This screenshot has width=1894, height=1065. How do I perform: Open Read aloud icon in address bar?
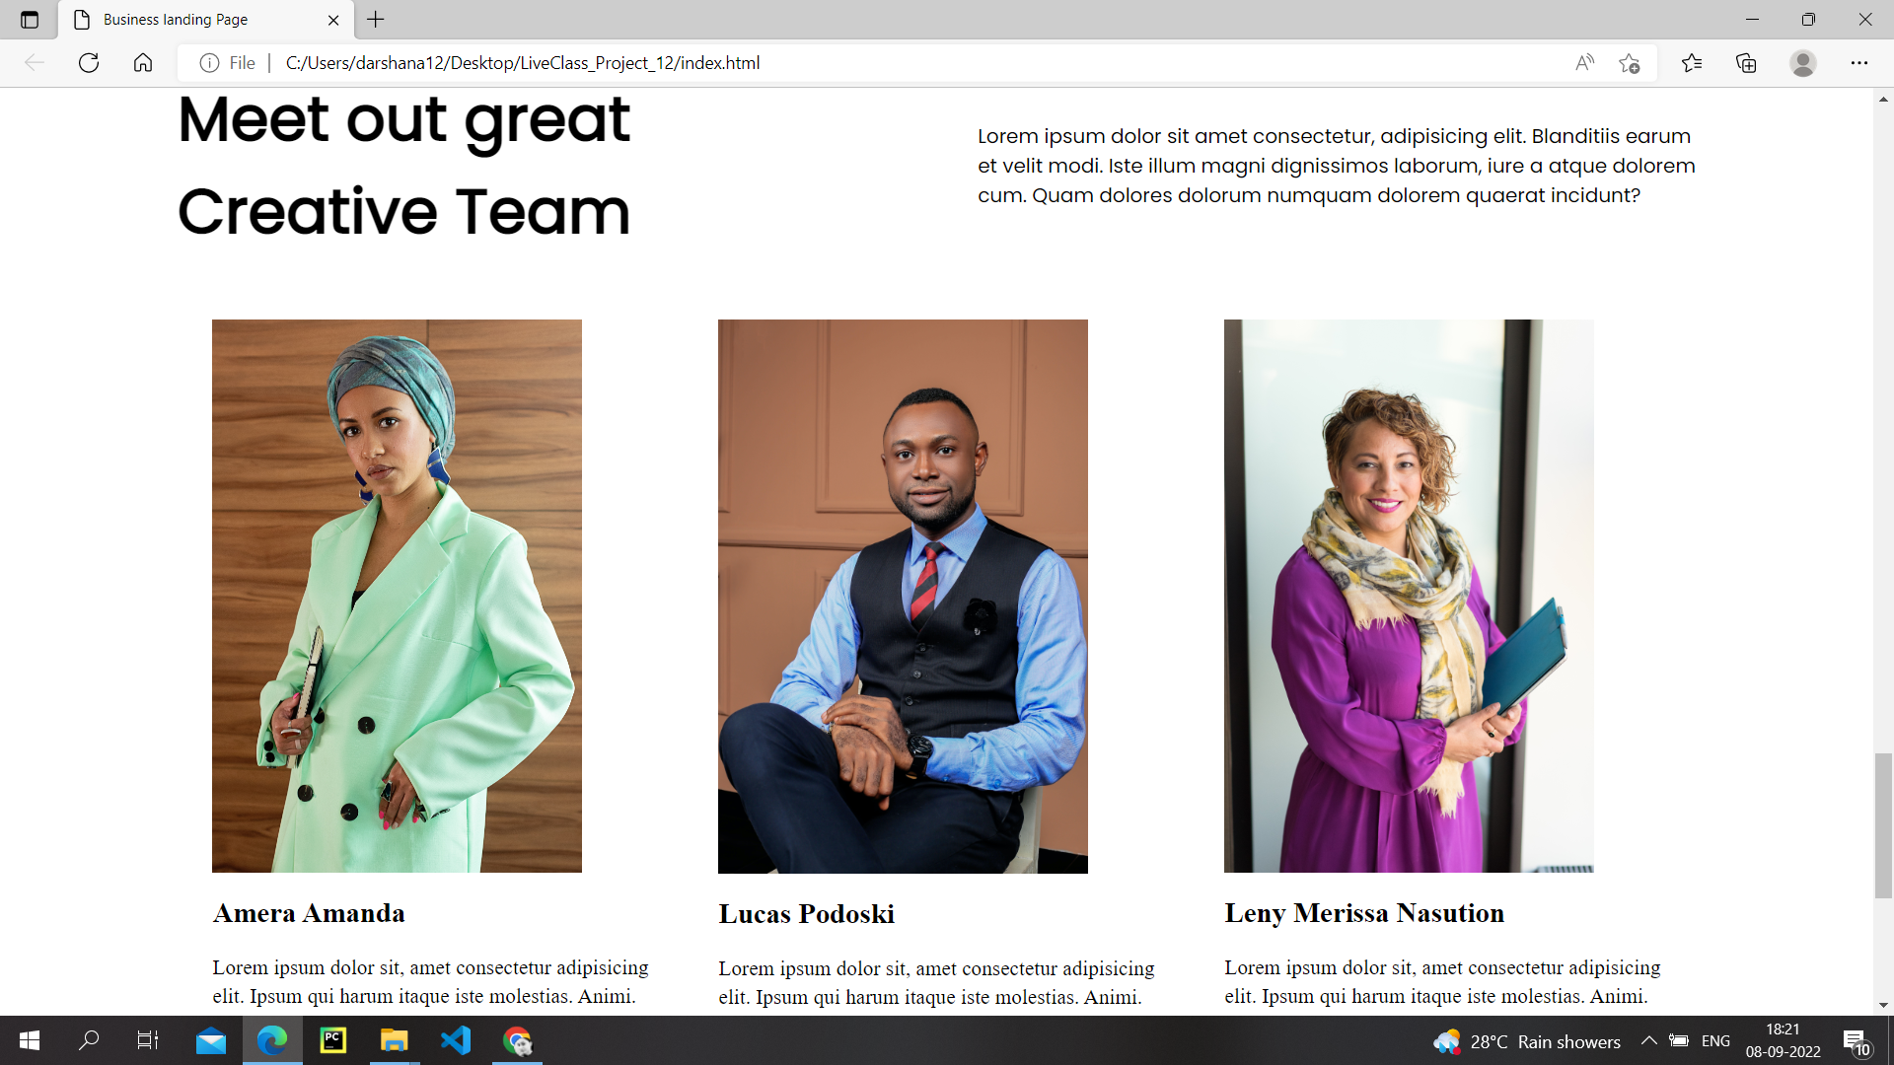pos(1584,63)
